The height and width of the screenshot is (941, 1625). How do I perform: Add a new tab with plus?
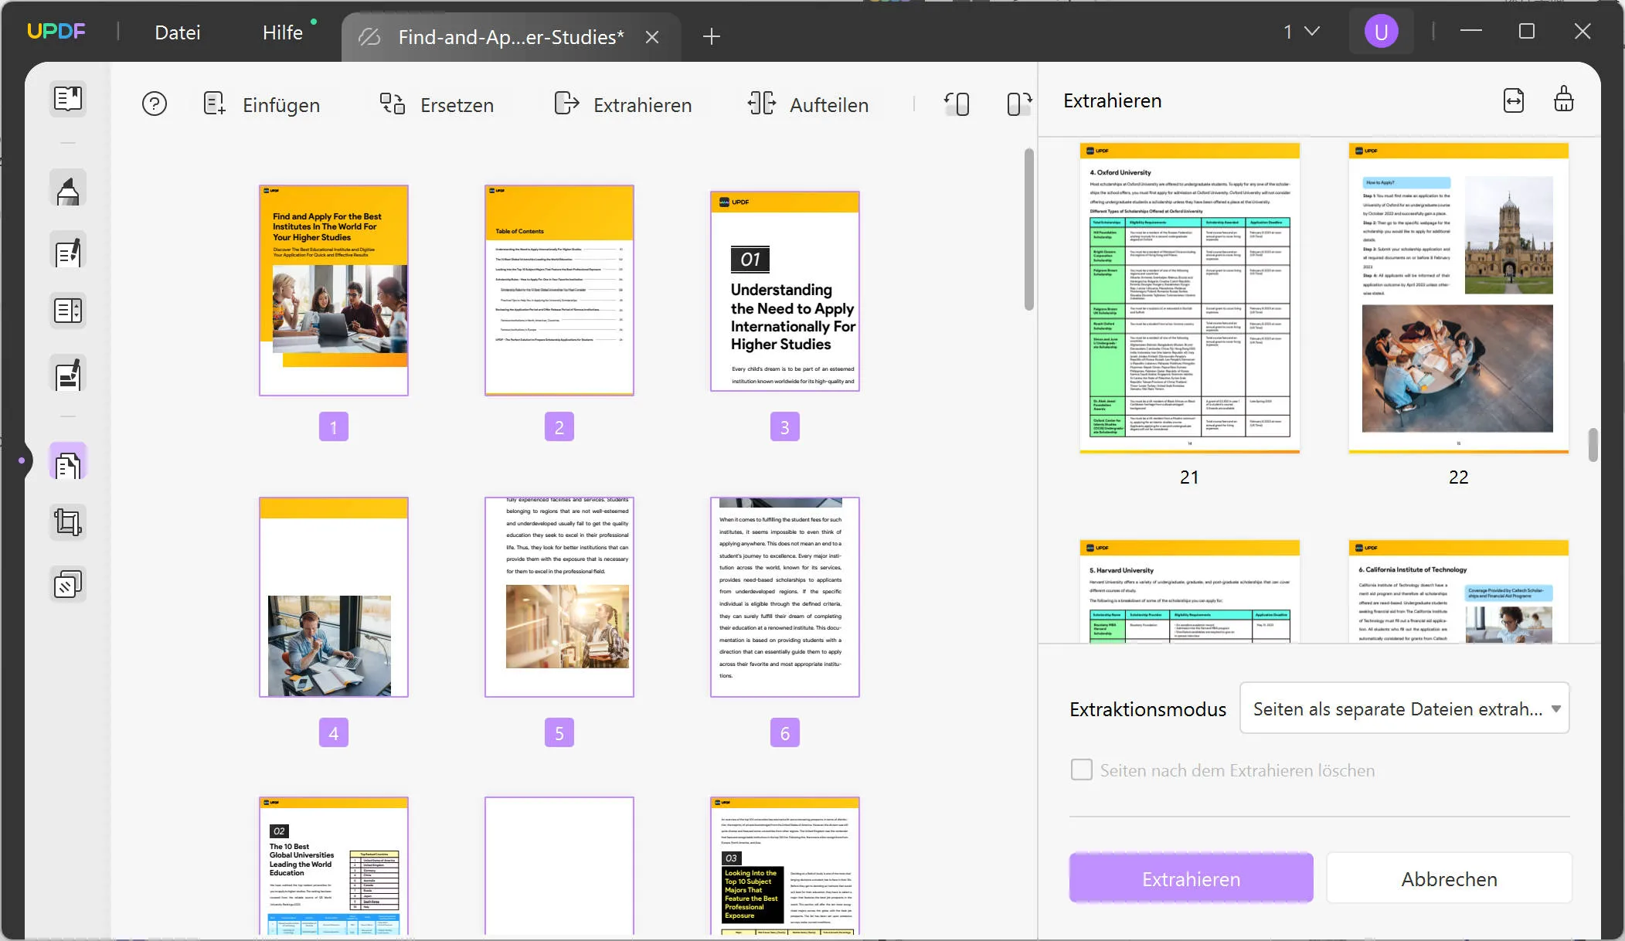point(712,36)
